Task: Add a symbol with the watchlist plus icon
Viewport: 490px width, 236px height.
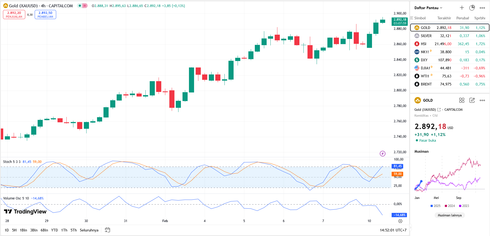Action: coord(462,8)
